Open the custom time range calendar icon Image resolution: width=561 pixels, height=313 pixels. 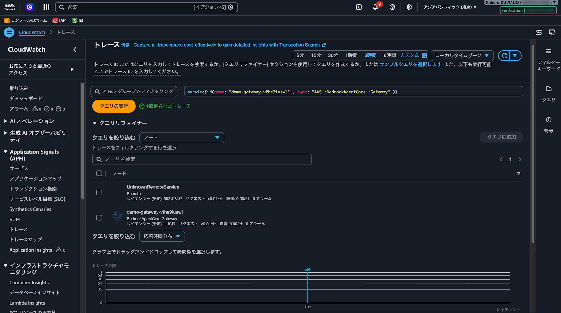pyautogui.click(x=424, y=55)
